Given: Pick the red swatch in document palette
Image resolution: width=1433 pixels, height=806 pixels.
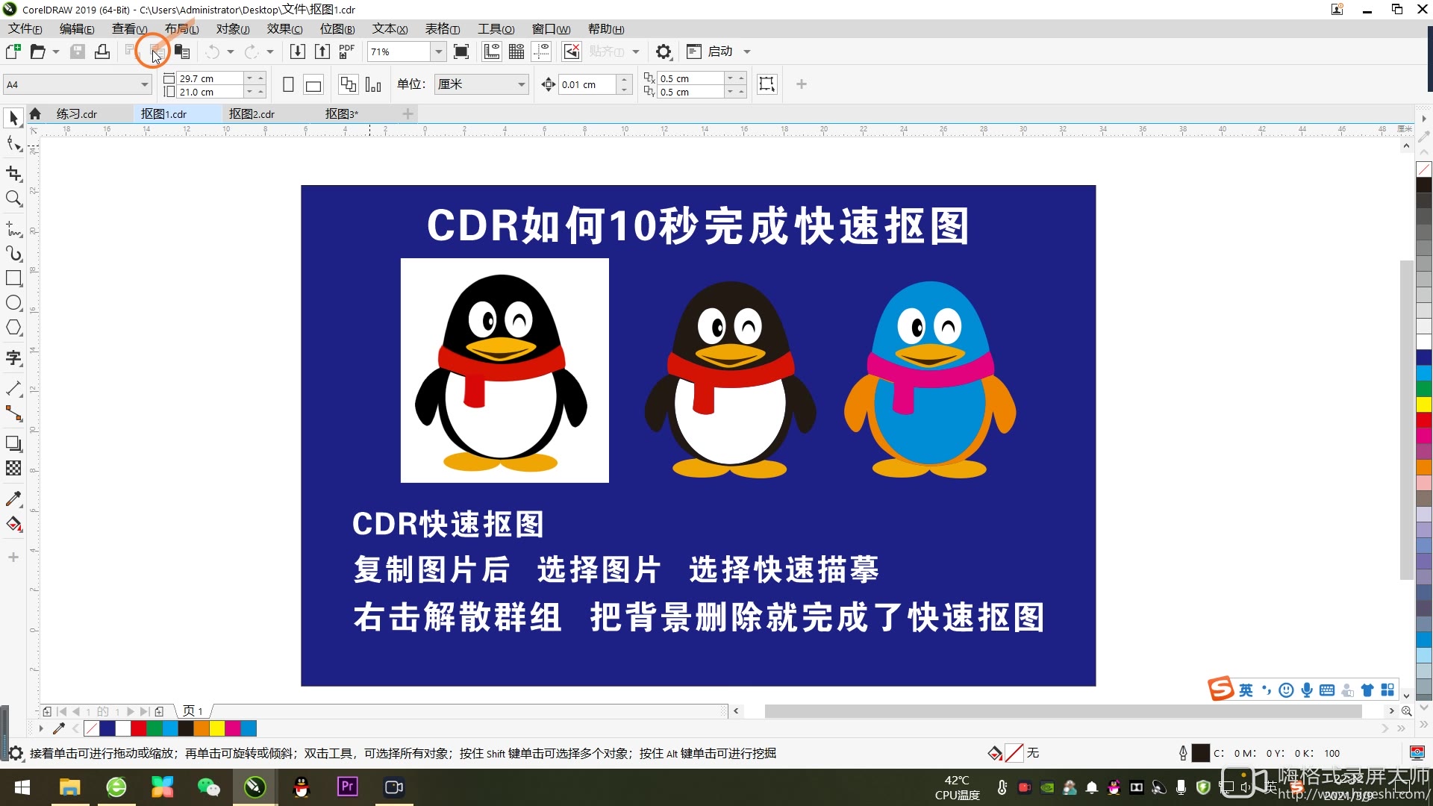Looking at the screenshot, I should coord(139,728).
